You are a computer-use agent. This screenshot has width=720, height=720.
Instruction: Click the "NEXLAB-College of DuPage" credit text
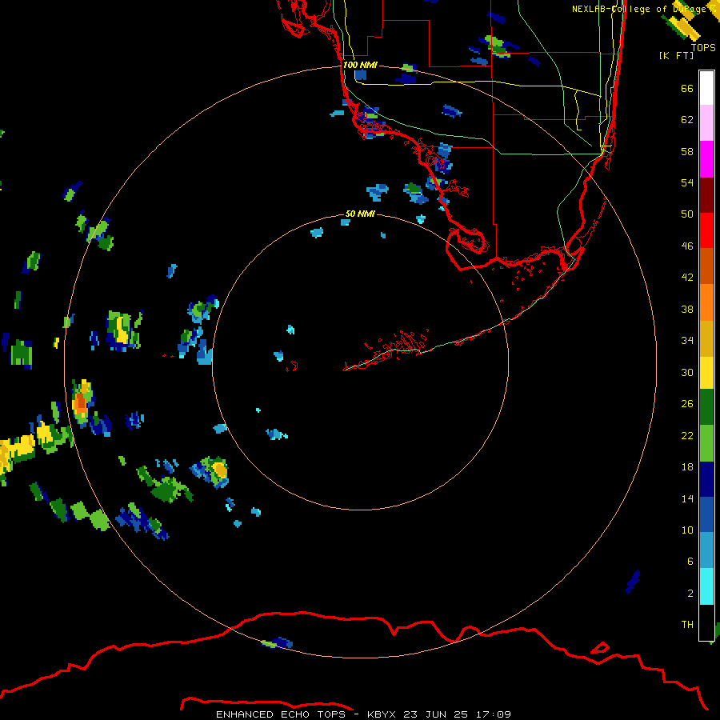click(639, 9)
